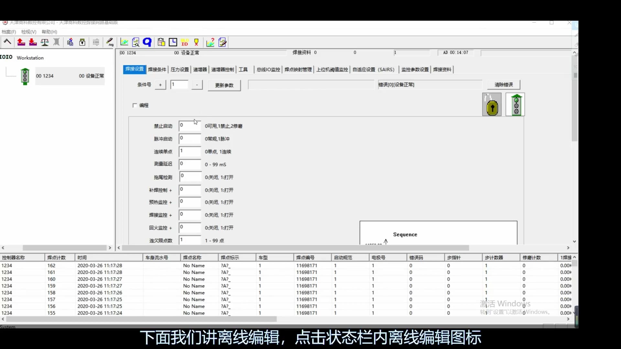Open the line chart icon
The width and height of the screenshot is (621, 349).
coord(124,42)
